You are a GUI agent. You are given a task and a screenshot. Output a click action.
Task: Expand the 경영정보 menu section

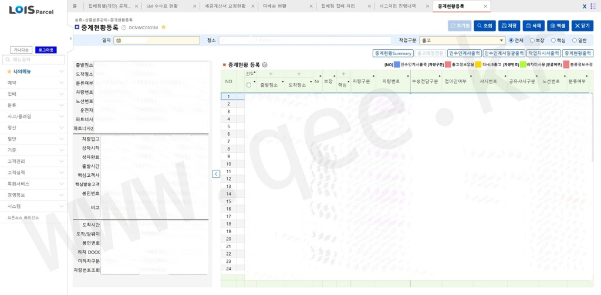pyautogui.click(x=33, y=195)
